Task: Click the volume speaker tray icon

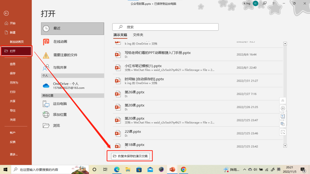Action: coord(255,169)
